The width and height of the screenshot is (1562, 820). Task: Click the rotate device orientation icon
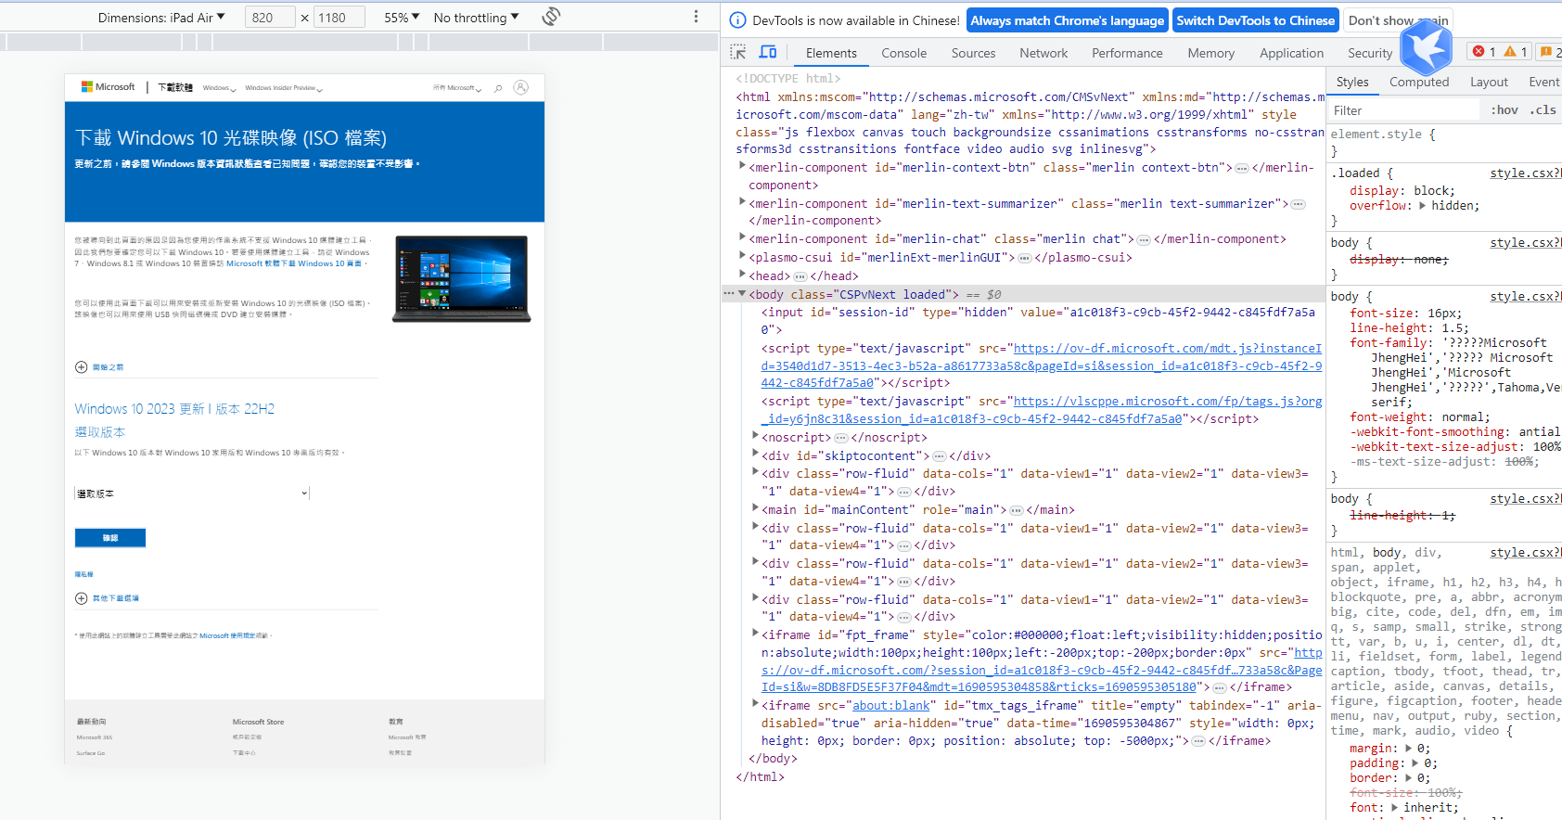pos(551,17)
